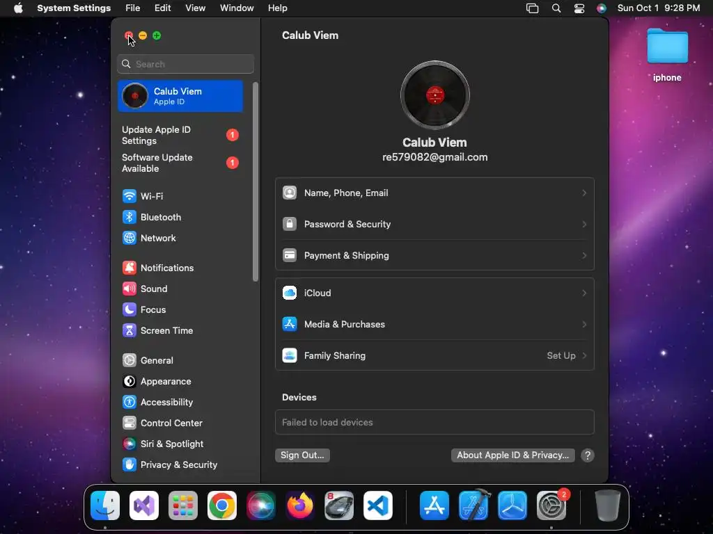Image resolution: width=713 pixels, height=534 pixels.
Task: Open Software Update Available notice
Action: pyautogui.click(x=180, y=163)
